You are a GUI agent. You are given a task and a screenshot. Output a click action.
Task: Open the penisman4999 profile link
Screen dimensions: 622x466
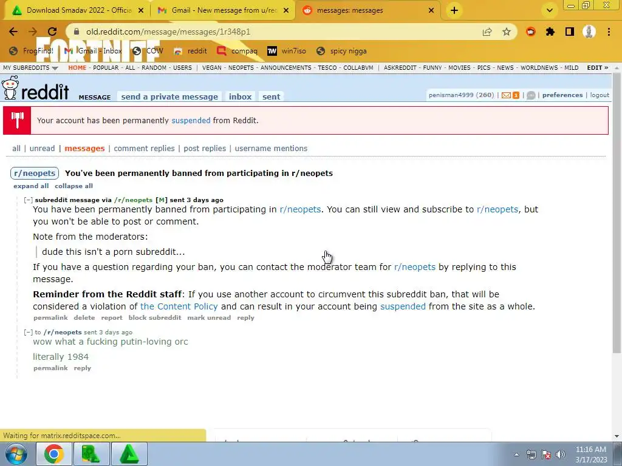tap(451, 95)
